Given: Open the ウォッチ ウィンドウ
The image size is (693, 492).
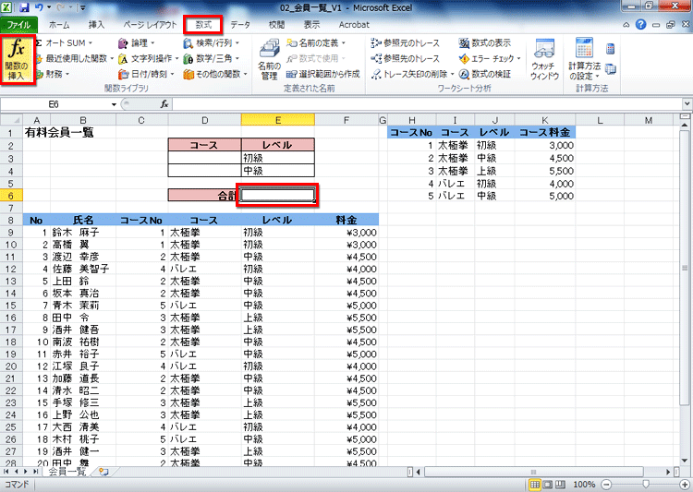Looking at the screenshot, I should coord(544,60).
